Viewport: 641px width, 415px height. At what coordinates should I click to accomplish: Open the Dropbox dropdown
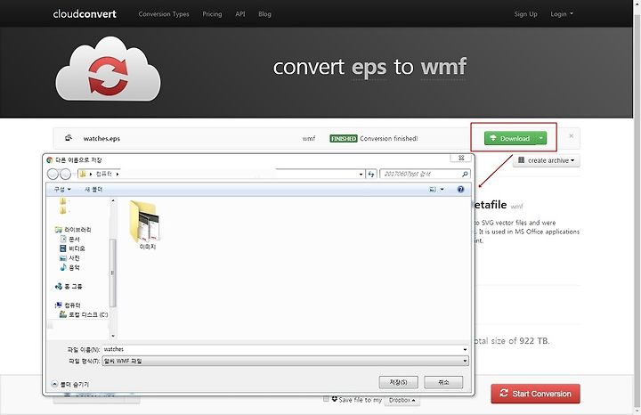[402, 400]
